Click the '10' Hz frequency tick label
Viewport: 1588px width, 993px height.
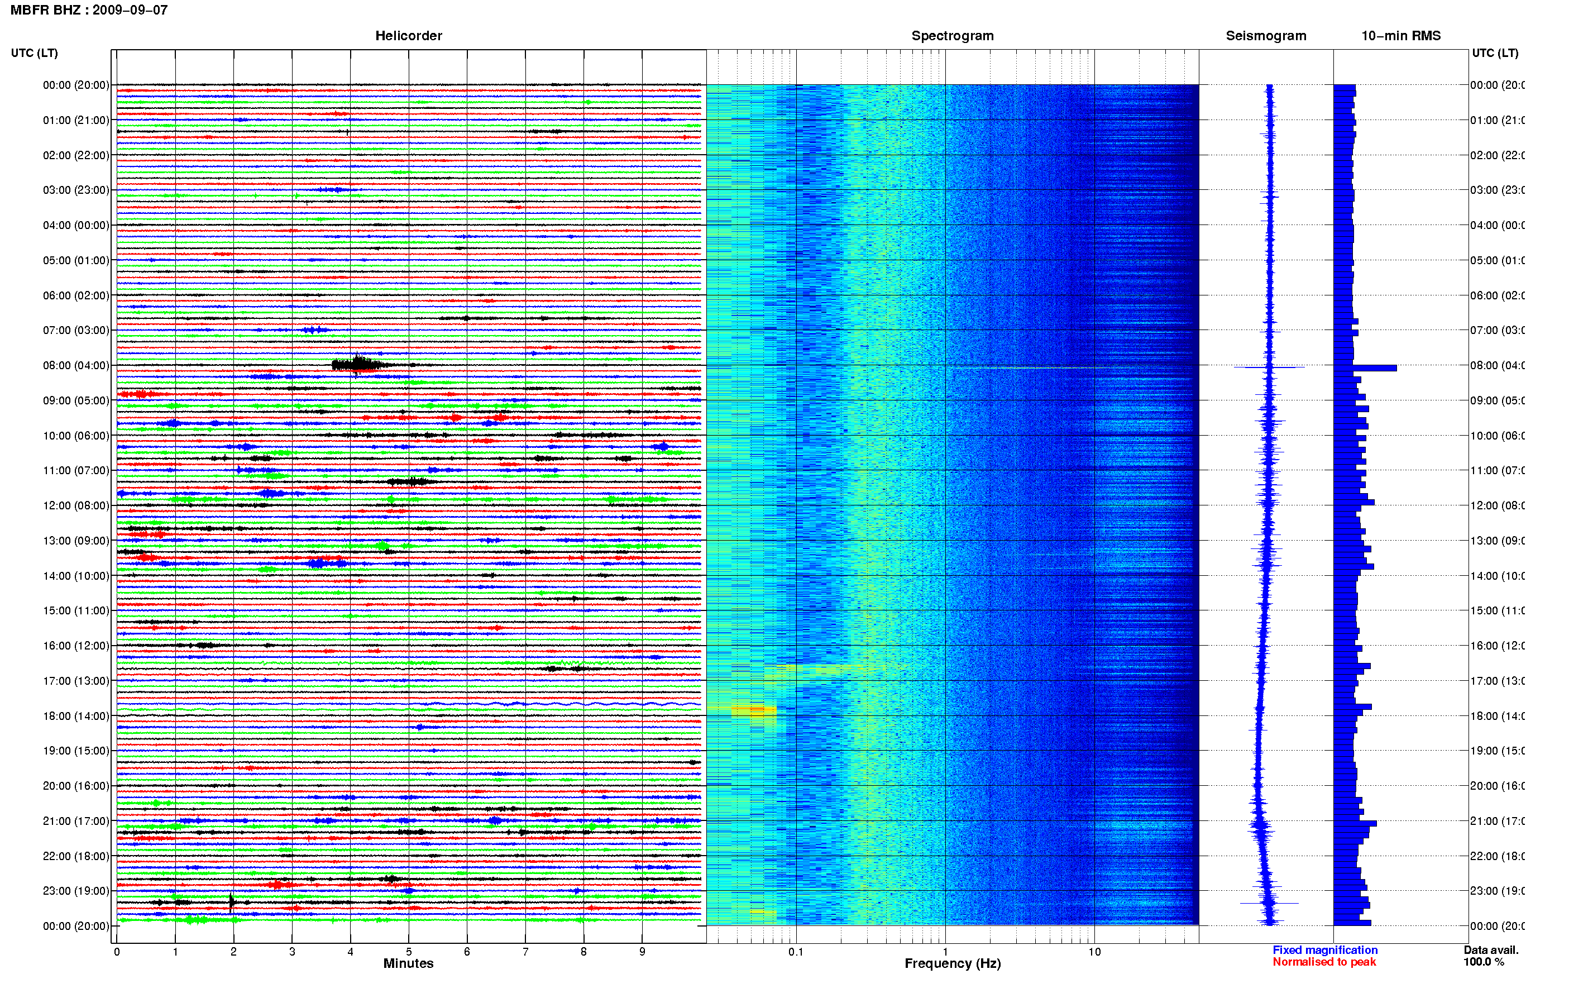pos(1094,952)
